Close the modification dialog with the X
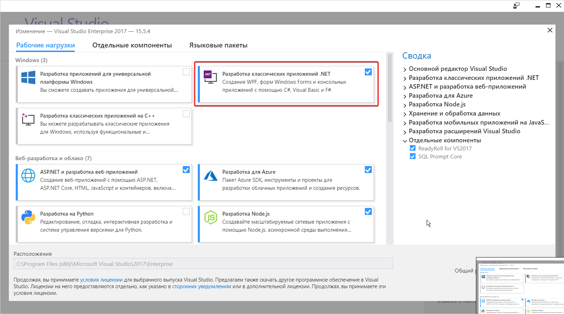This screenshot has height=314, width=564. [x=550, y=30]
